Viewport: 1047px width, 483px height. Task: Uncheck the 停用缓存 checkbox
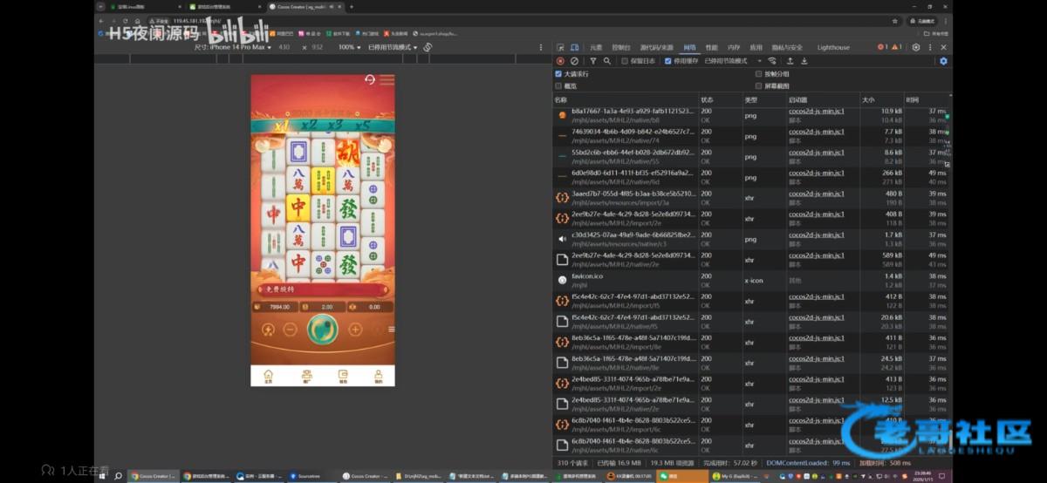pyautogui.click(x=667, y=61)
